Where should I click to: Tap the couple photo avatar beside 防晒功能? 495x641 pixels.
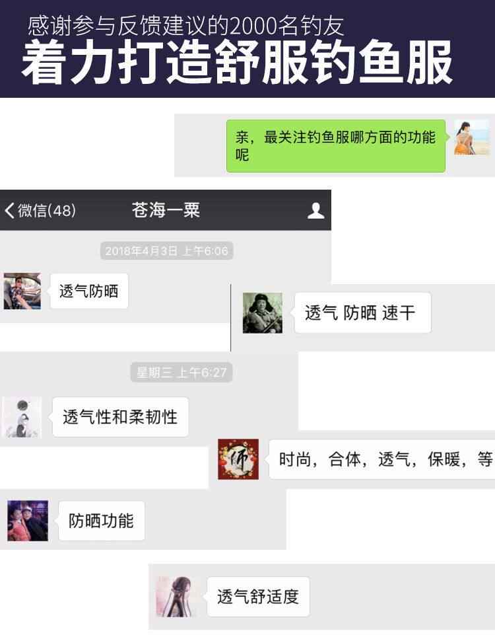[28, 521]
